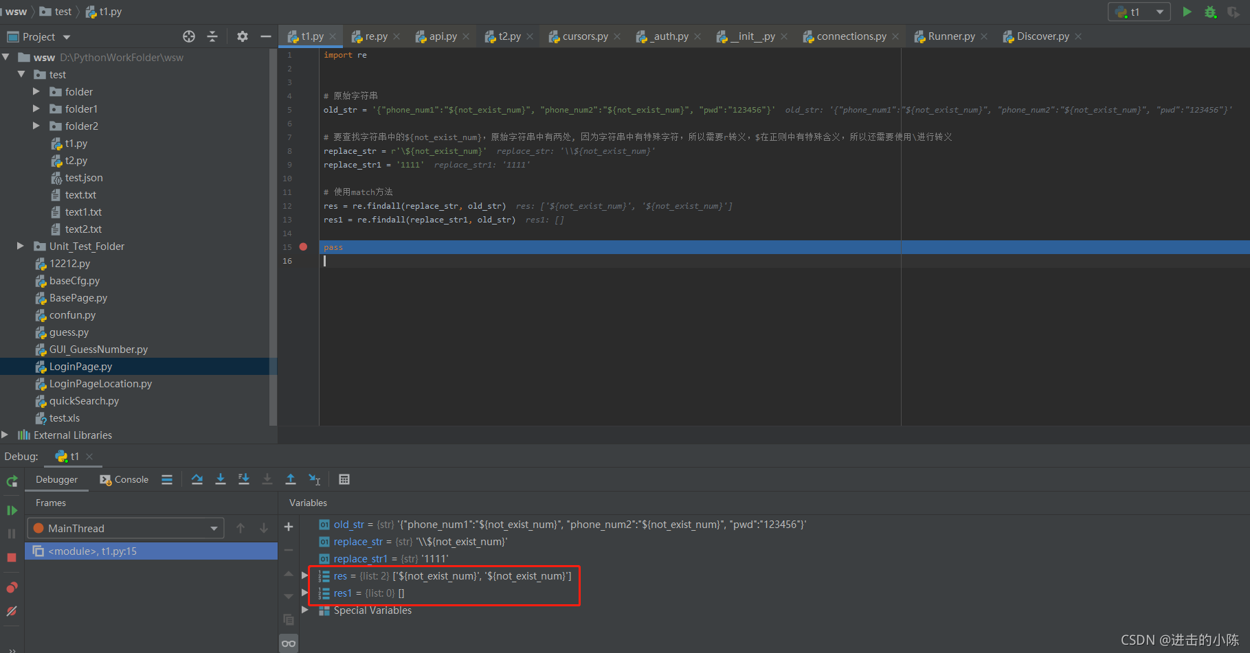Click Run to Cursor icon
The width and height of the screenshot is (1250, 653).
pos(314,479)
